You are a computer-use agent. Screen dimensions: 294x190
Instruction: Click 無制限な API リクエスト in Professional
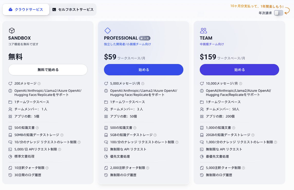pyautogui.click(x=128, y=149)
